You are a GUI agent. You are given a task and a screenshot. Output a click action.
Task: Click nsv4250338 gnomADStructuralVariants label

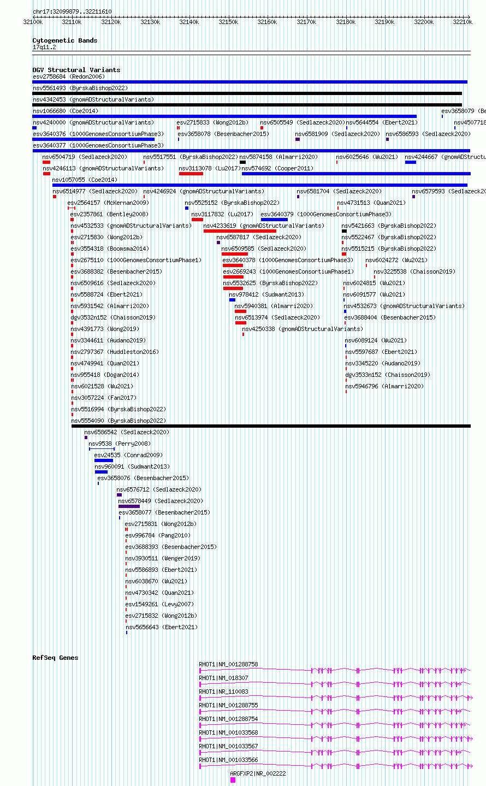click(303, 329)
